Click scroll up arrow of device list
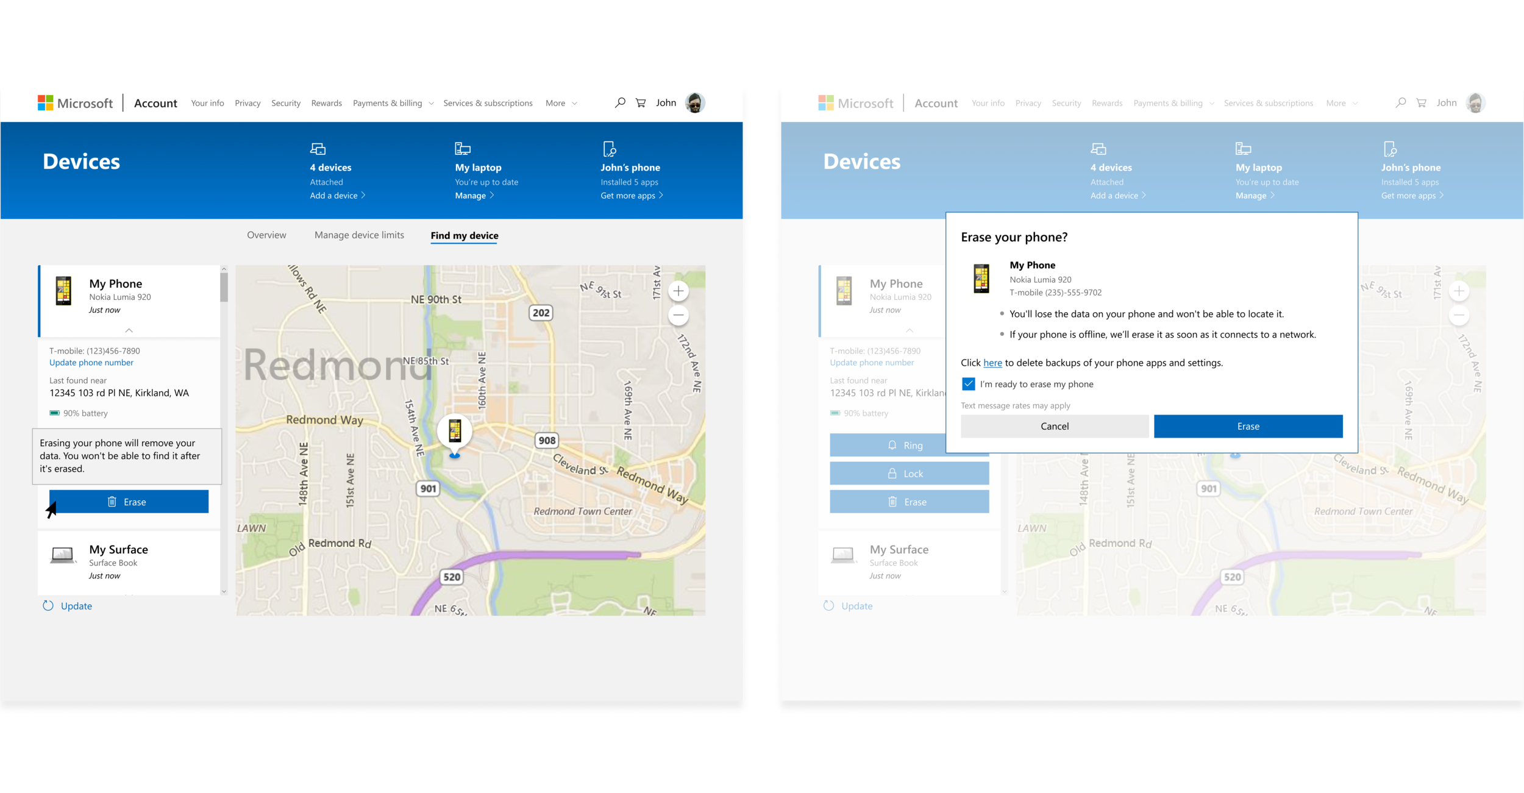1524x793 pixels. (224, 269)
